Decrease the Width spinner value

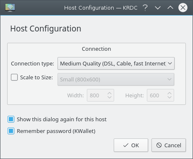[x=110, y=97]
